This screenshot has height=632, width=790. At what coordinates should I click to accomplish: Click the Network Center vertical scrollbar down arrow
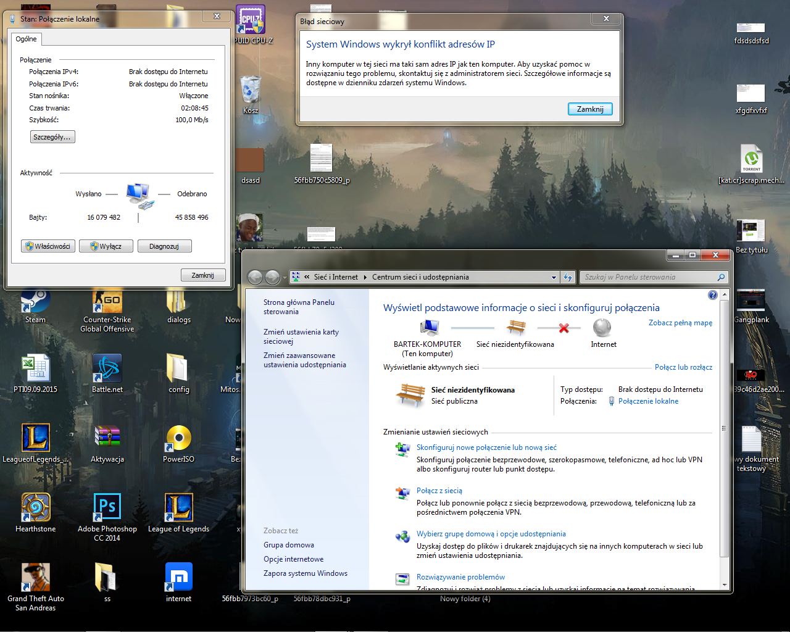[x=724, y=584]
